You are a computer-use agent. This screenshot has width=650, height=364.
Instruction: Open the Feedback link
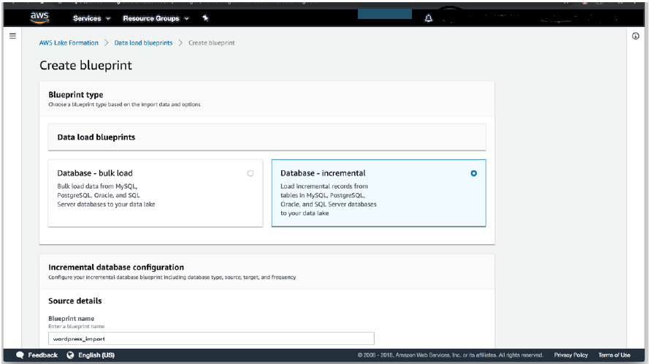[x=42, y=355]
